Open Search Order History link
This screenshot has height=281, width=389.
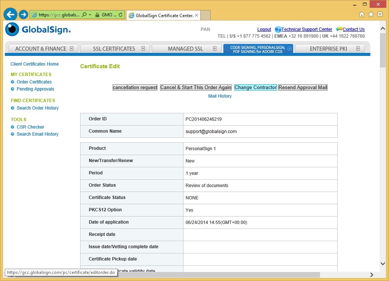pos(38,108)
